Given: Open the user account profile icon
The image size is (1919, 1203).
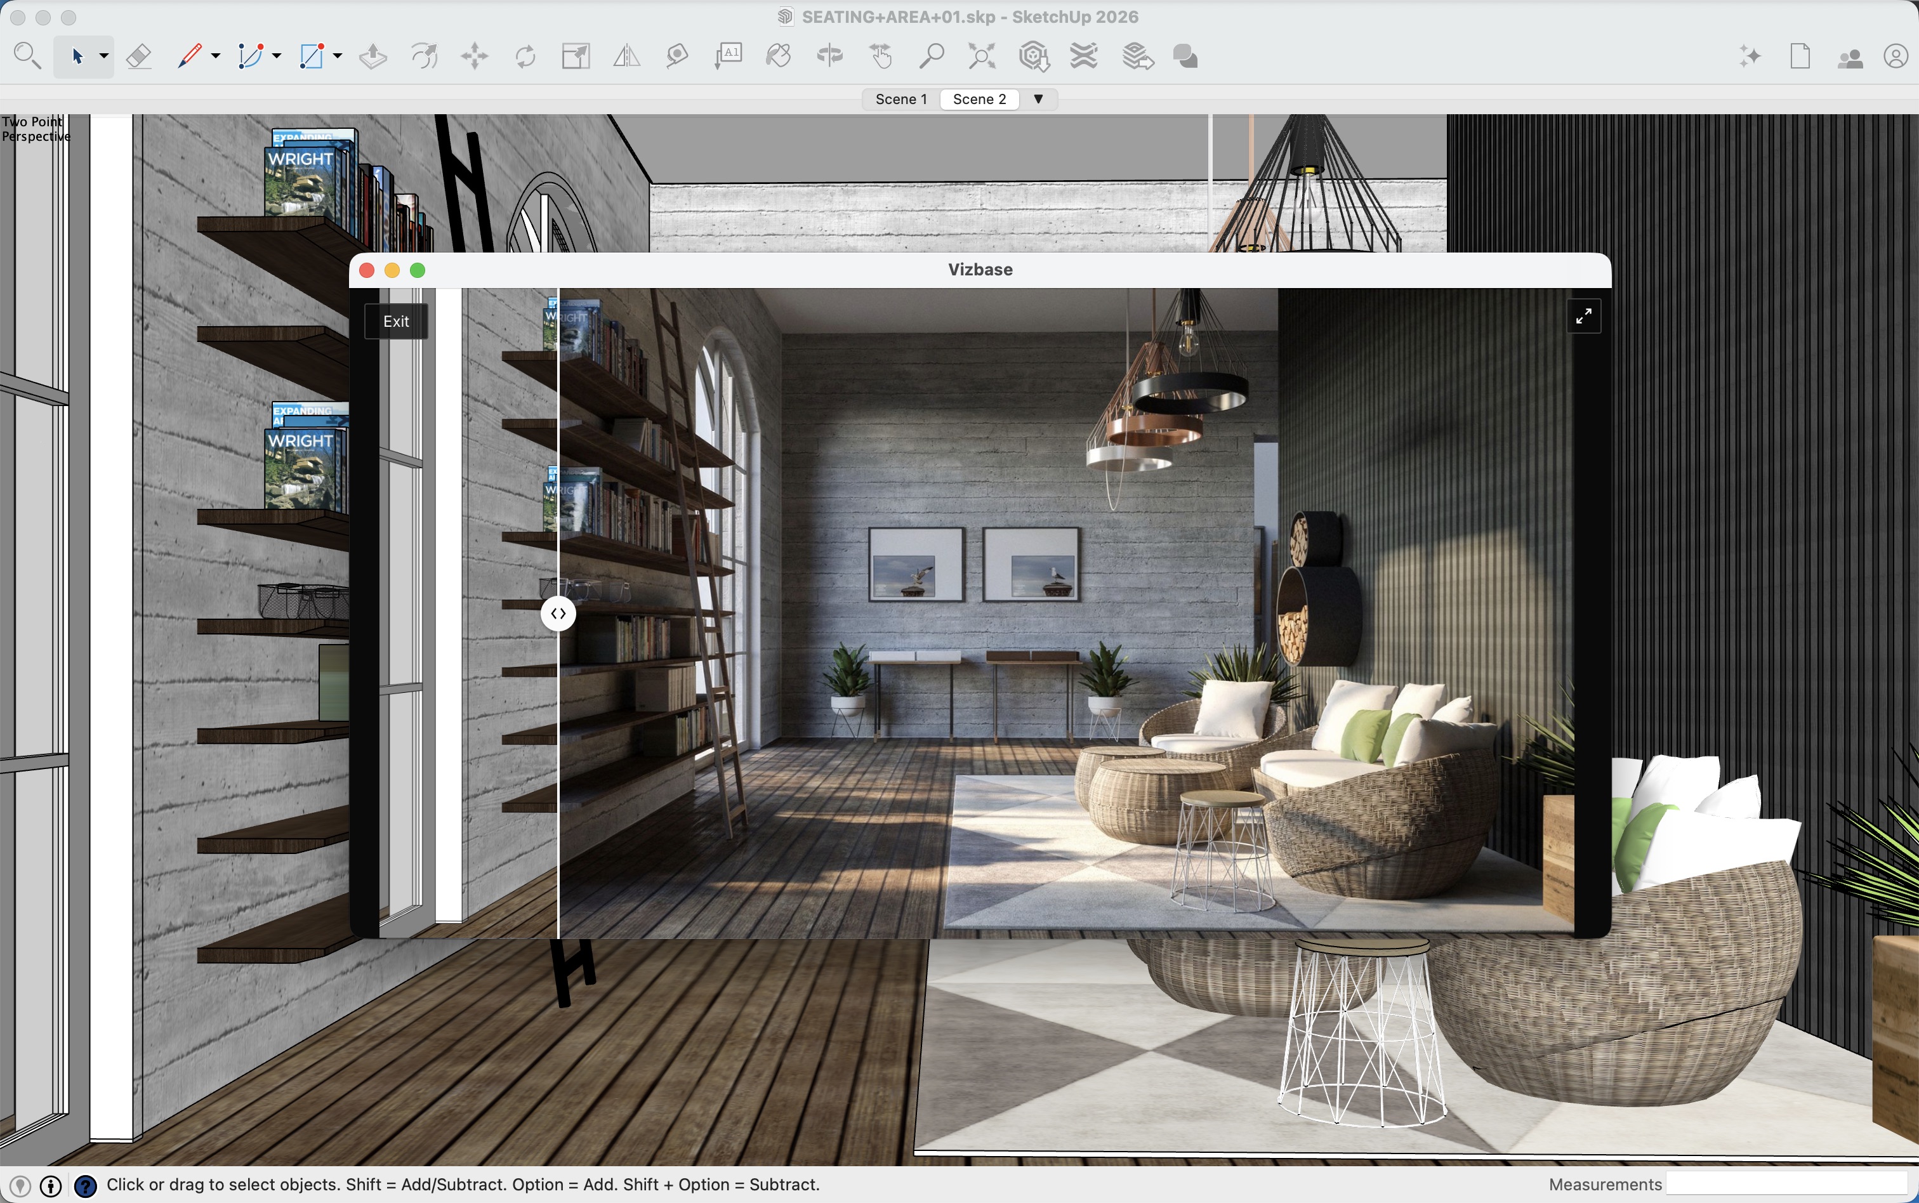Looking at the screenshot, I should pyautogui.click(x=1896, y=56).
